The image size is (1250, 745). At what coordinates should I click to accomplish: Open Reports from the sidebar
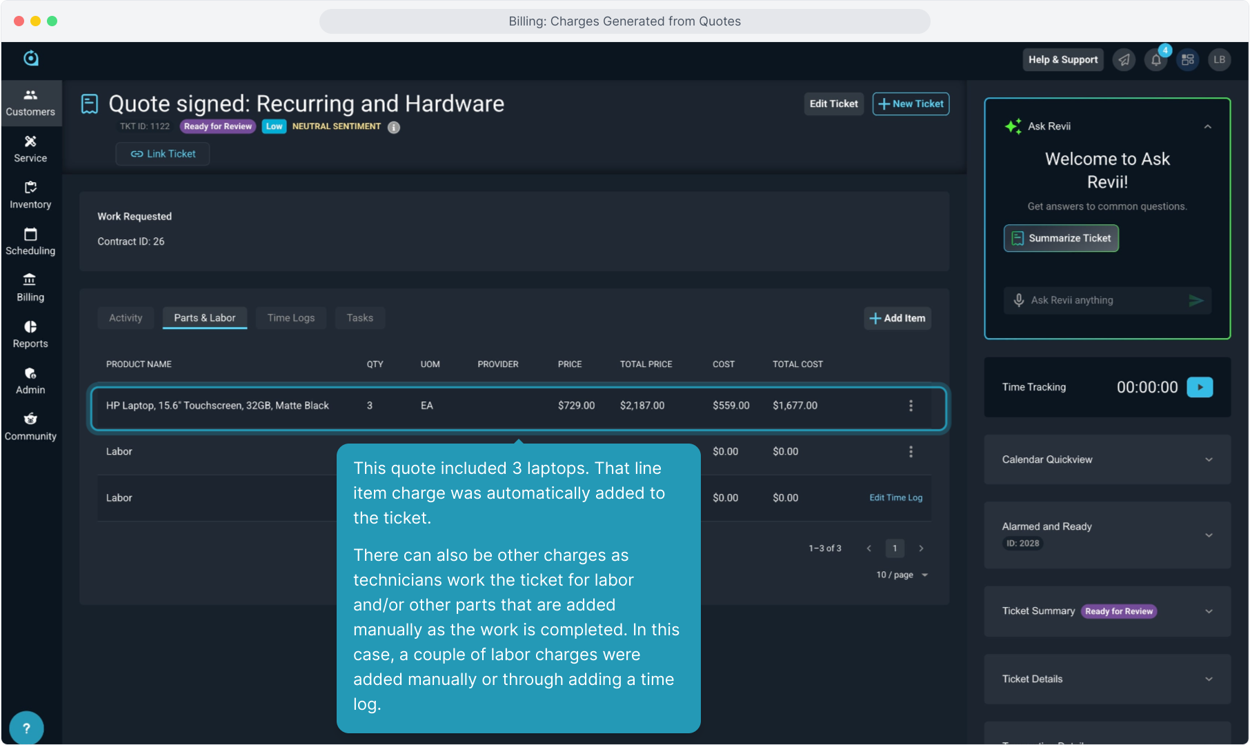(30, 334)
